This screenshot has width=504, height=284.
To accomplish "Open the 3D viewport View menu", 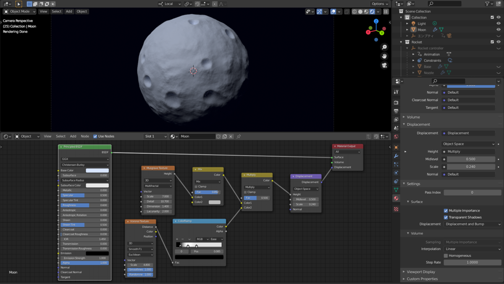I will [x=43, y=12].
